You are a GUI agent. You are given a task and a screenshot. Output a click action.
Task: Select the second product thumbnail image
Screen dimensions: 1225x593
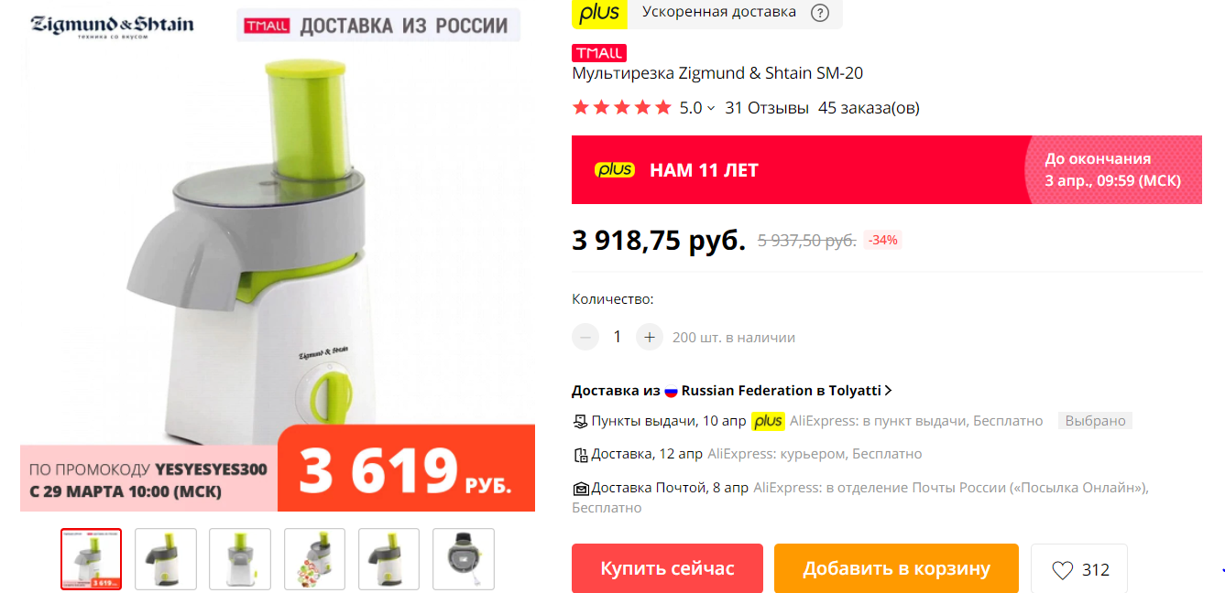[165, 558]
